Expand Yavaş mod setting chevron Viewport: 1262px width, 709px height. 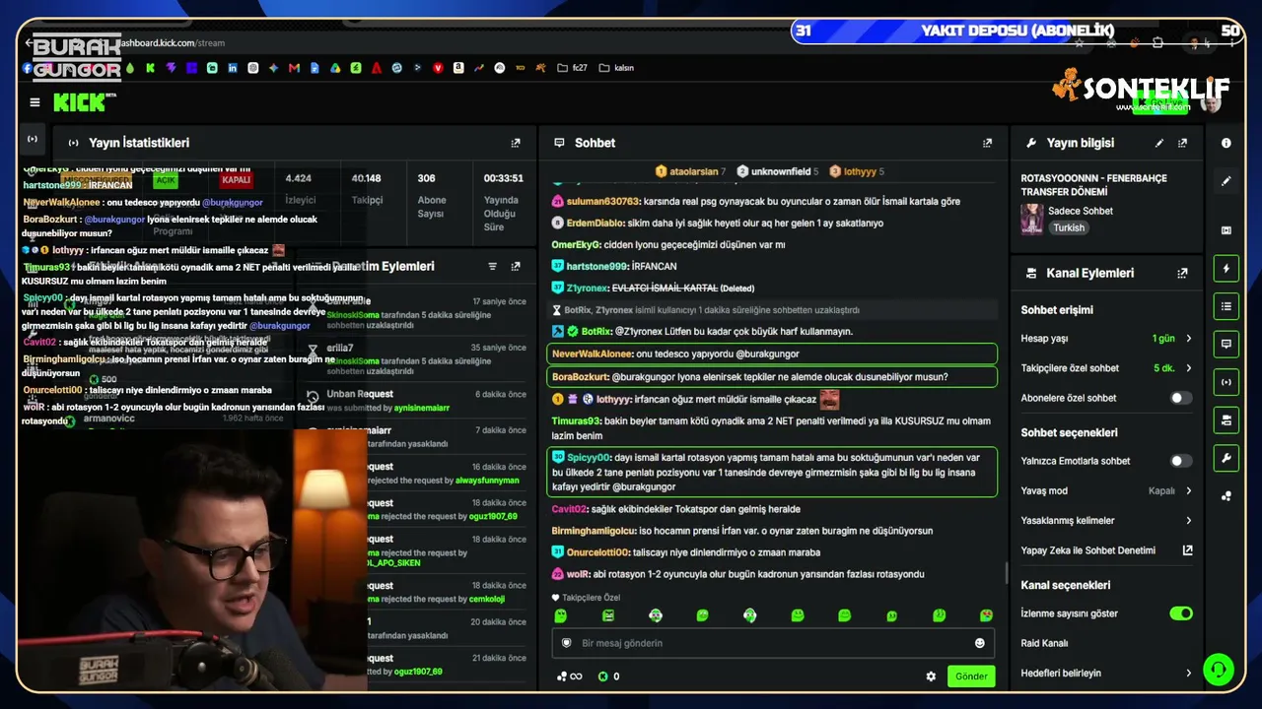pos(1188,490)
